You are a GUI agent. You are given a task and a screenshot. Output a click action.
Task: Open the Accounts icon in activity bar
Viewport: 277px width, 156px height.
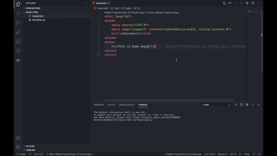(x=18, y=138)
